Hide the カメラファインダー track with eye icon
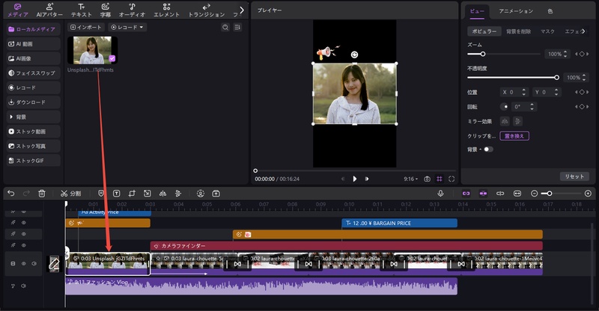This screenshot has width=599, height=311. 24,245
